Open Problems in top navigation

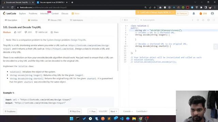coord(33,14)
